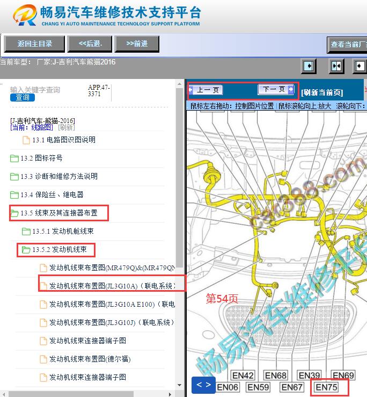Open 发动机线束布置图(德尔福) document
The width and height of the screenshot is (367, 397).
click(90, 359)
